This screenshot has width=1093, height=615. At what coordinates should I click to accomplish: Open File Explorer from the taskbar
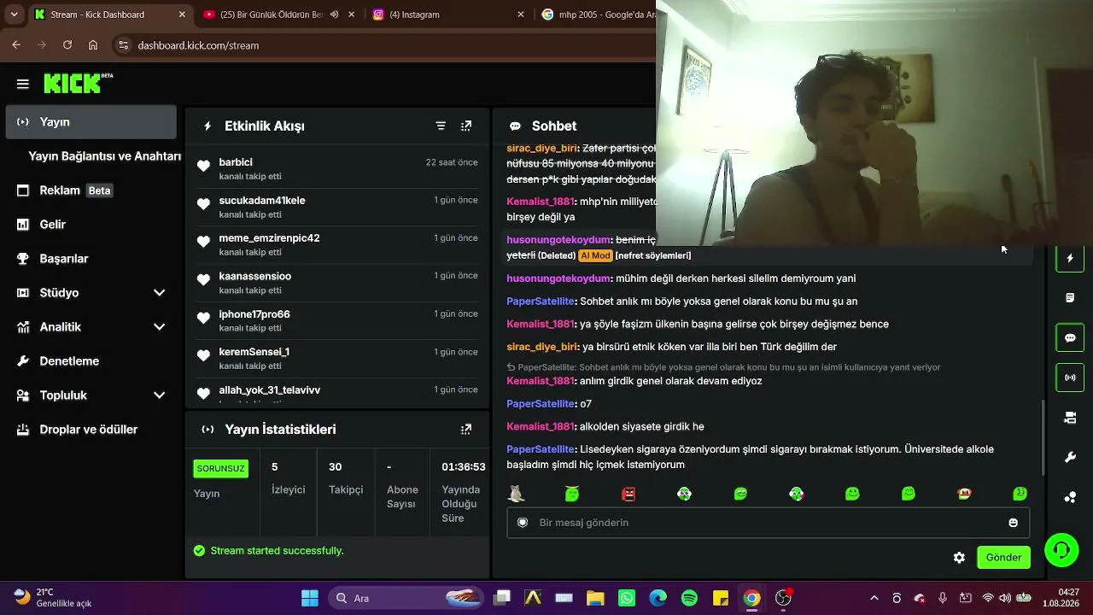594,598
